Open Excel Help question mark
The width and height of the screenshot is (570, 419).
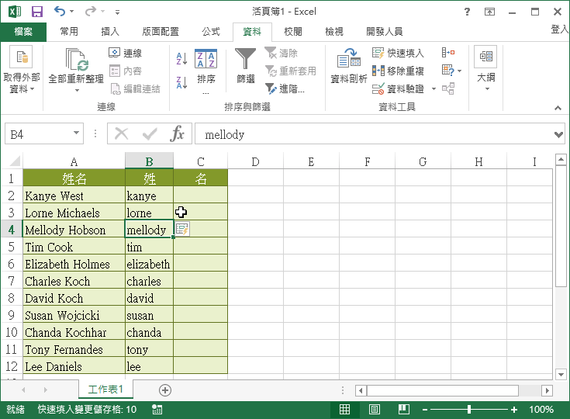(467, 12)
